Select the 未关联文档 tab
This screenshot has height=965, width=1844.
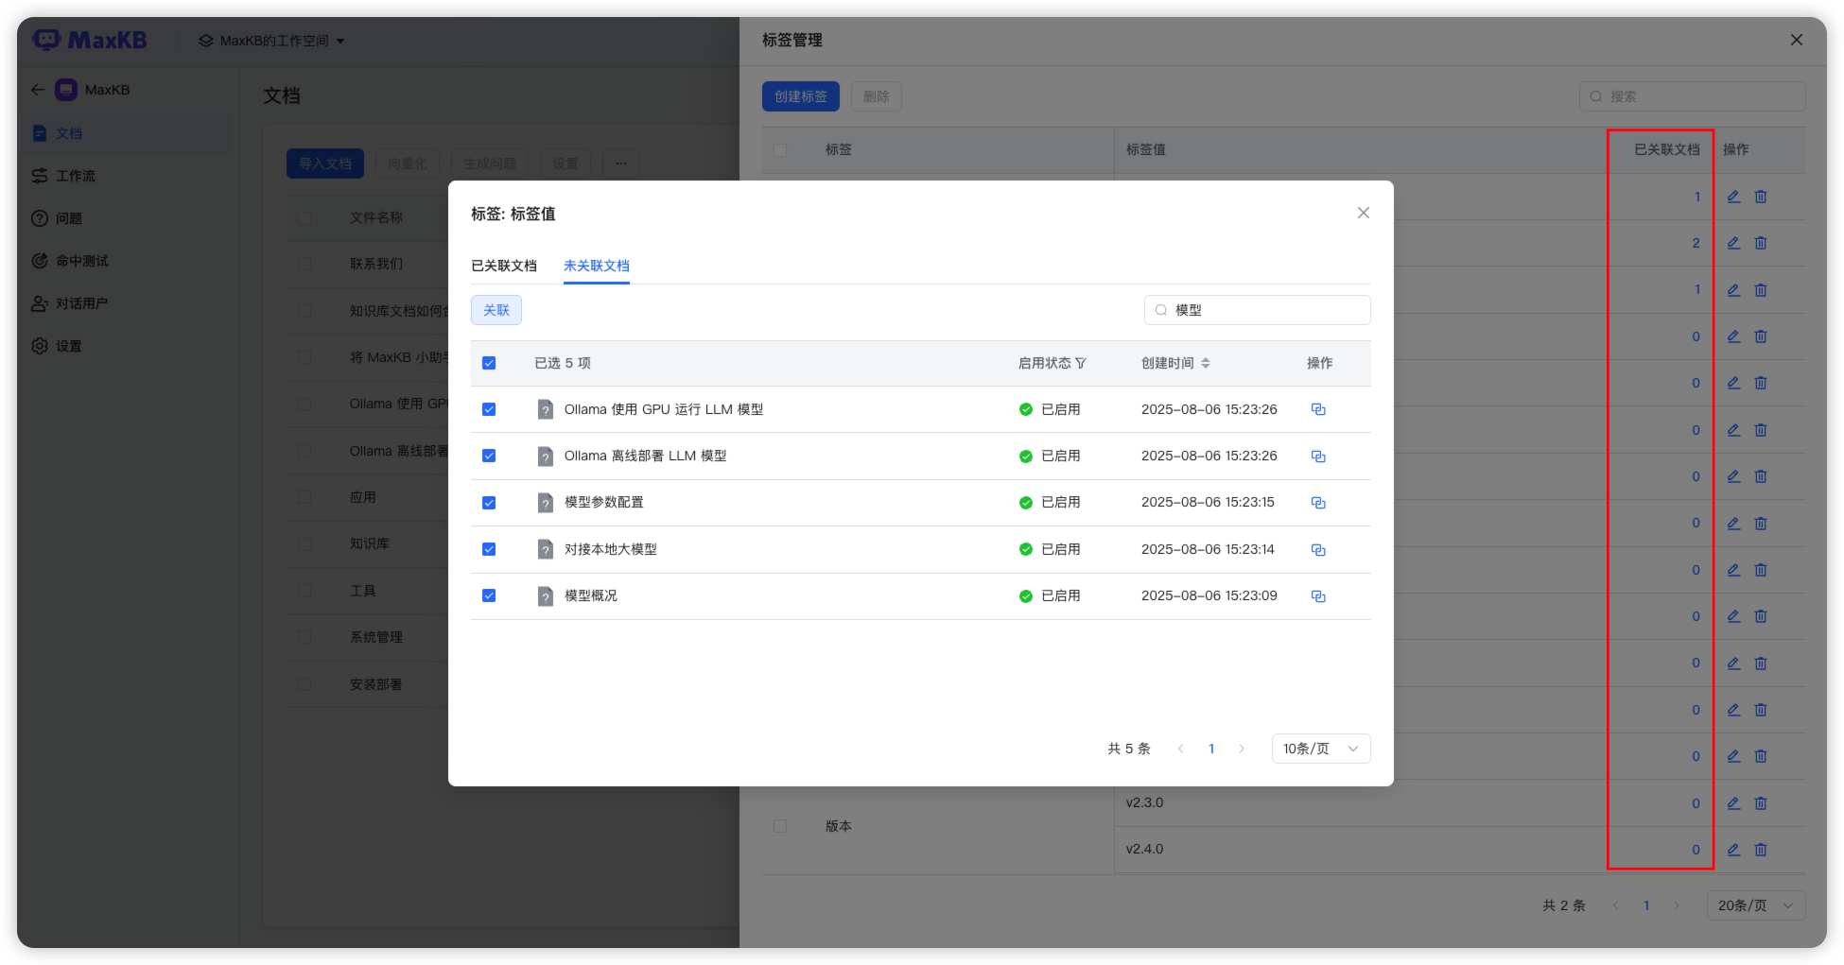pos(597,266)
